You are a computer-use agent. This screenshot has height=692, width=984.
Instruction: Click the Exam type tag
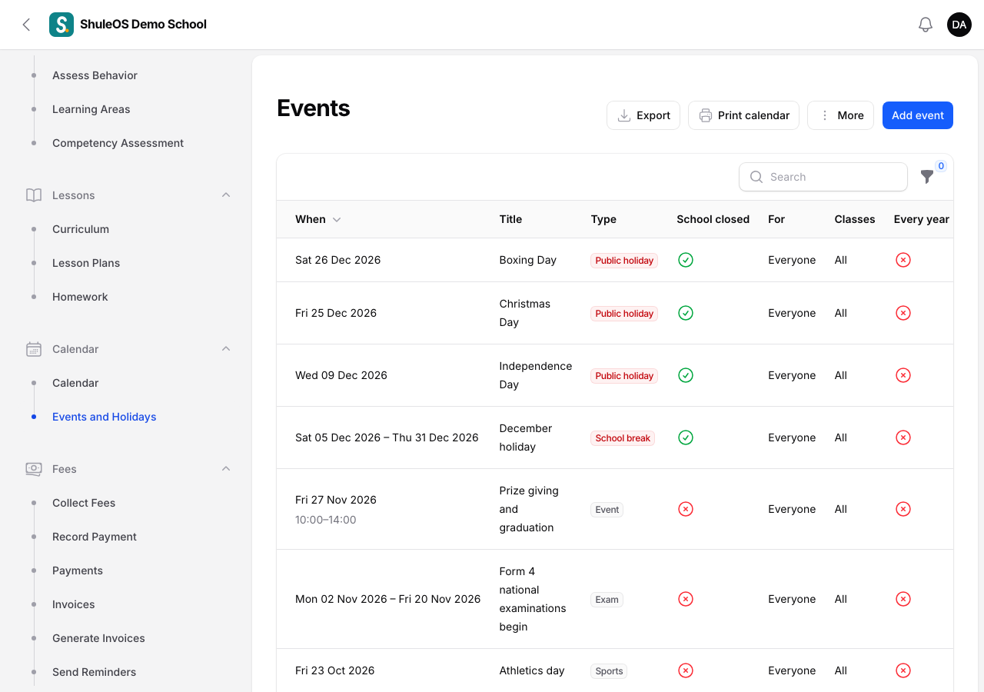click(x=607, y=600)
